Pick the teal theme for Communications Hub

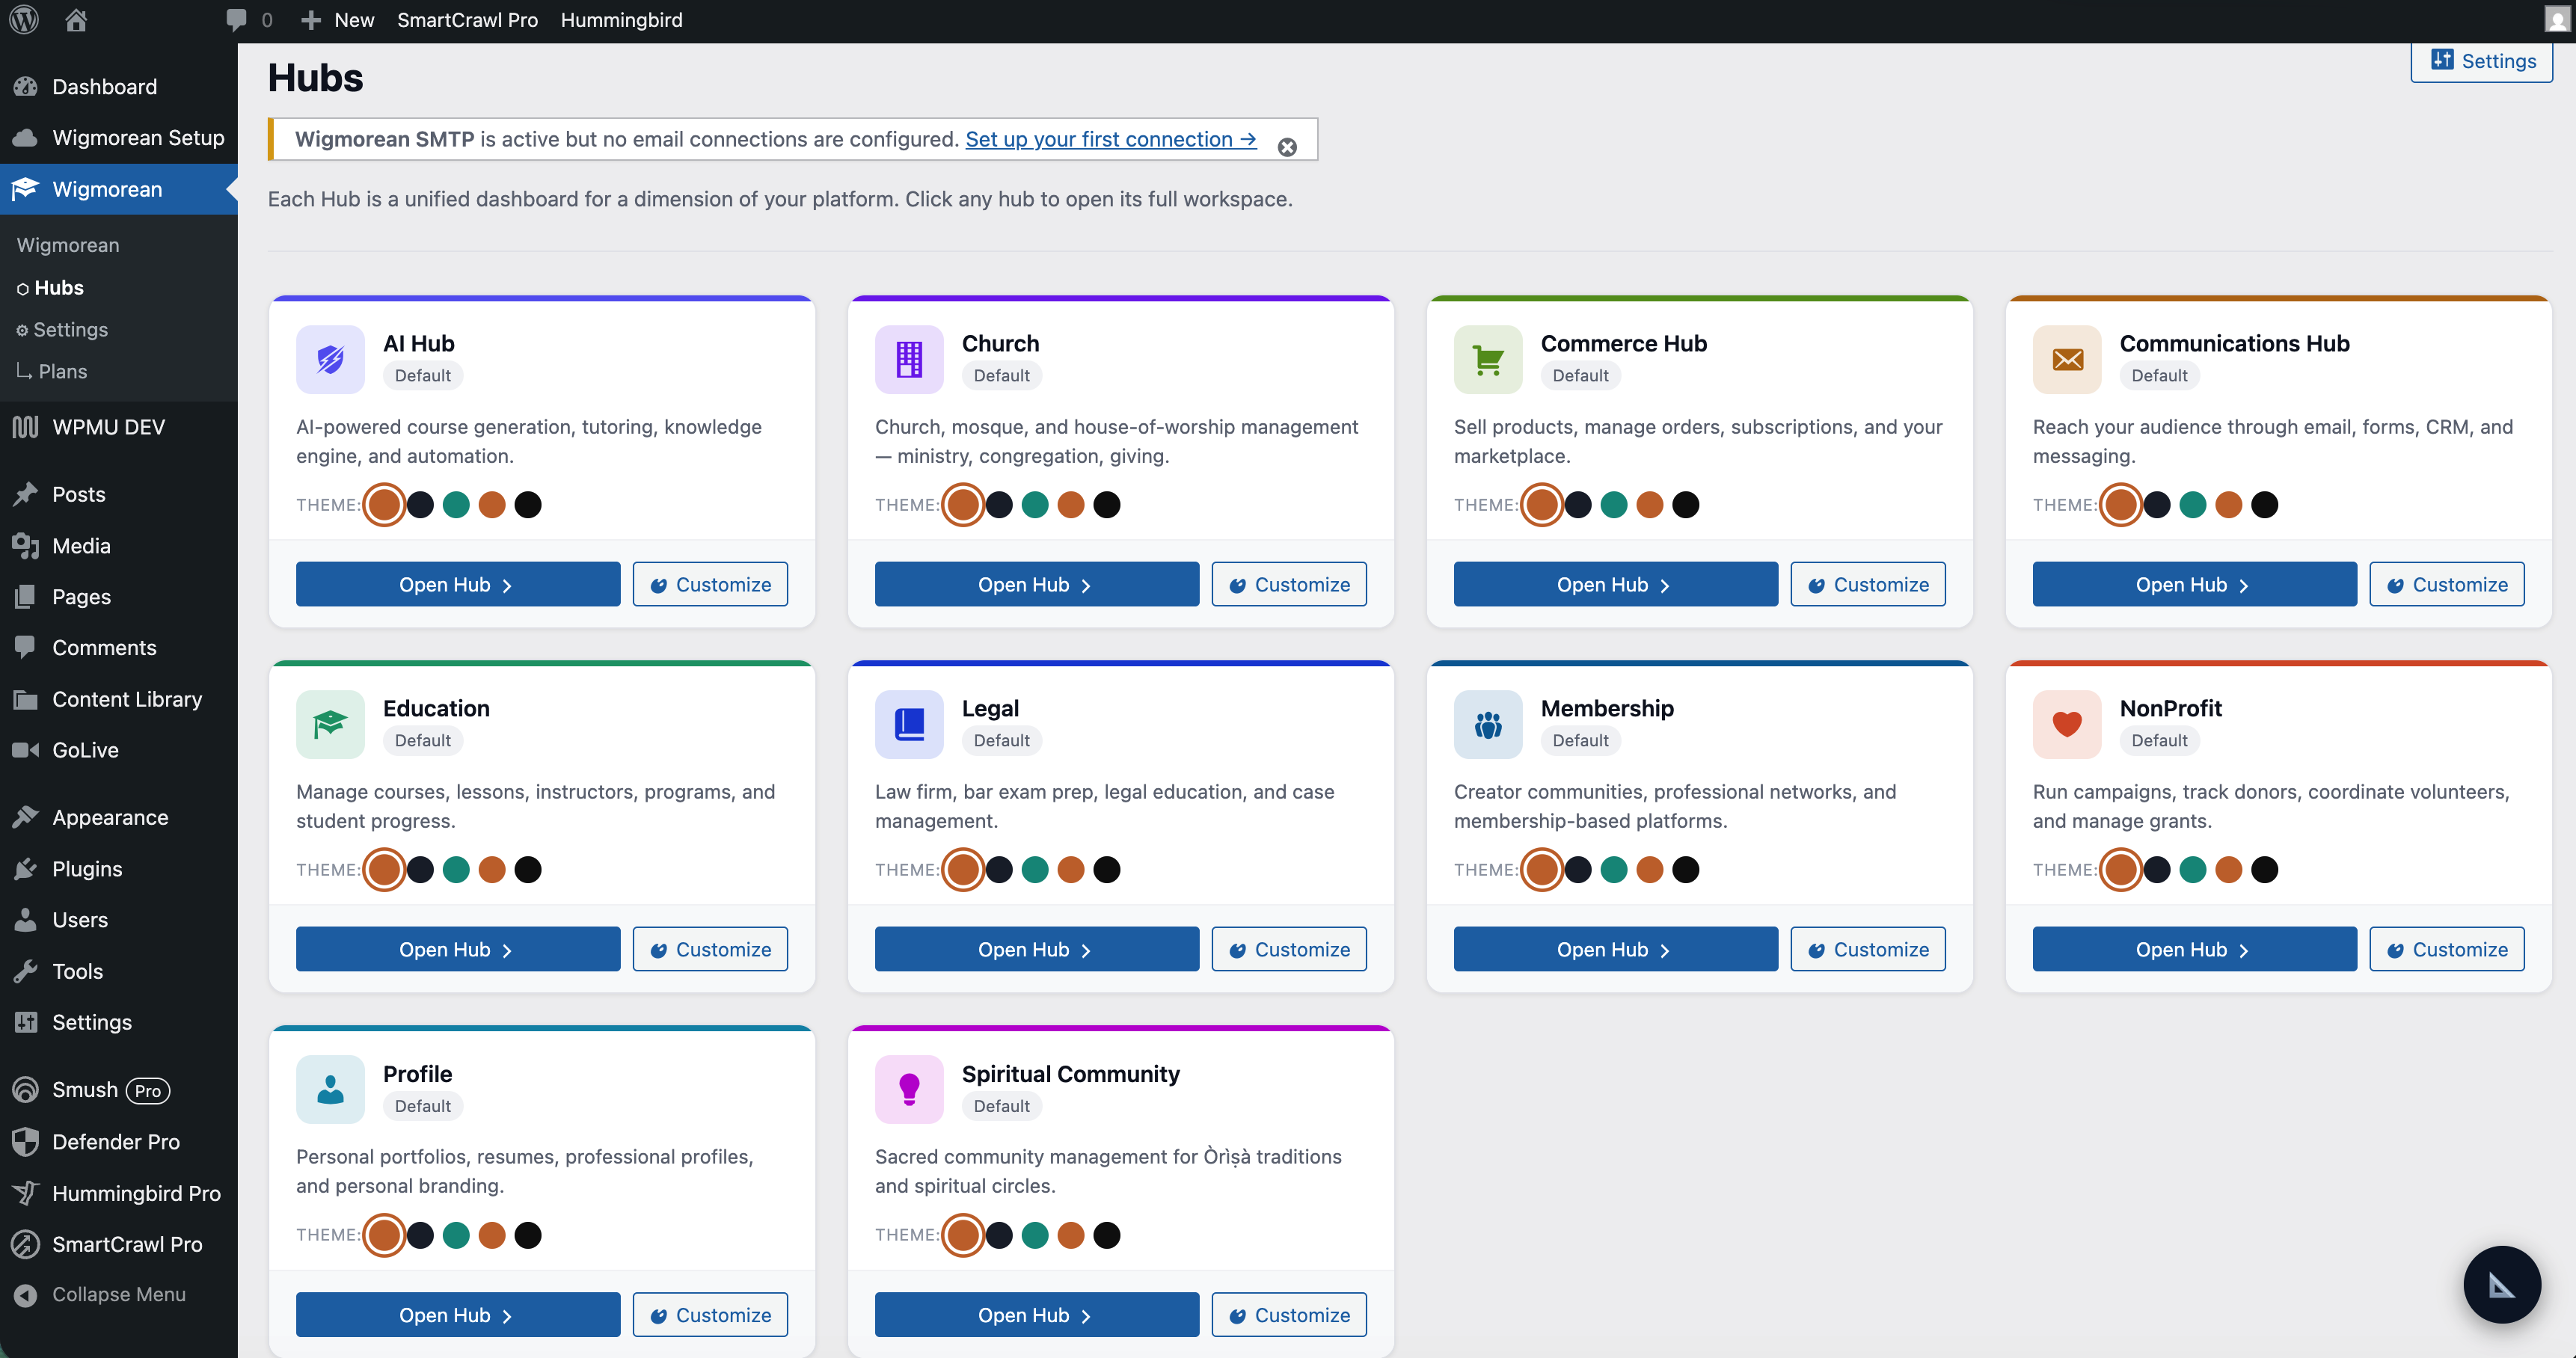click(2193, 505)
